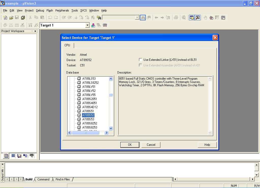Screen dimensions: 260x188
Task: Switch to the Find in Files output tab
Action: click(62, 179)
